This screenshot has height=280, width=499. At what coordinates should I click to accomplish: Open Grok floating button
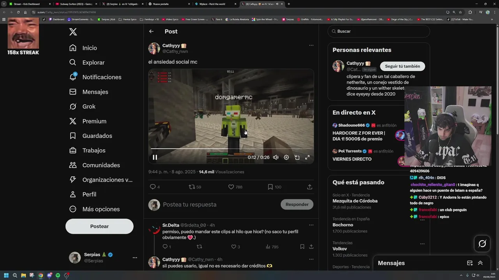click(482, 244)
